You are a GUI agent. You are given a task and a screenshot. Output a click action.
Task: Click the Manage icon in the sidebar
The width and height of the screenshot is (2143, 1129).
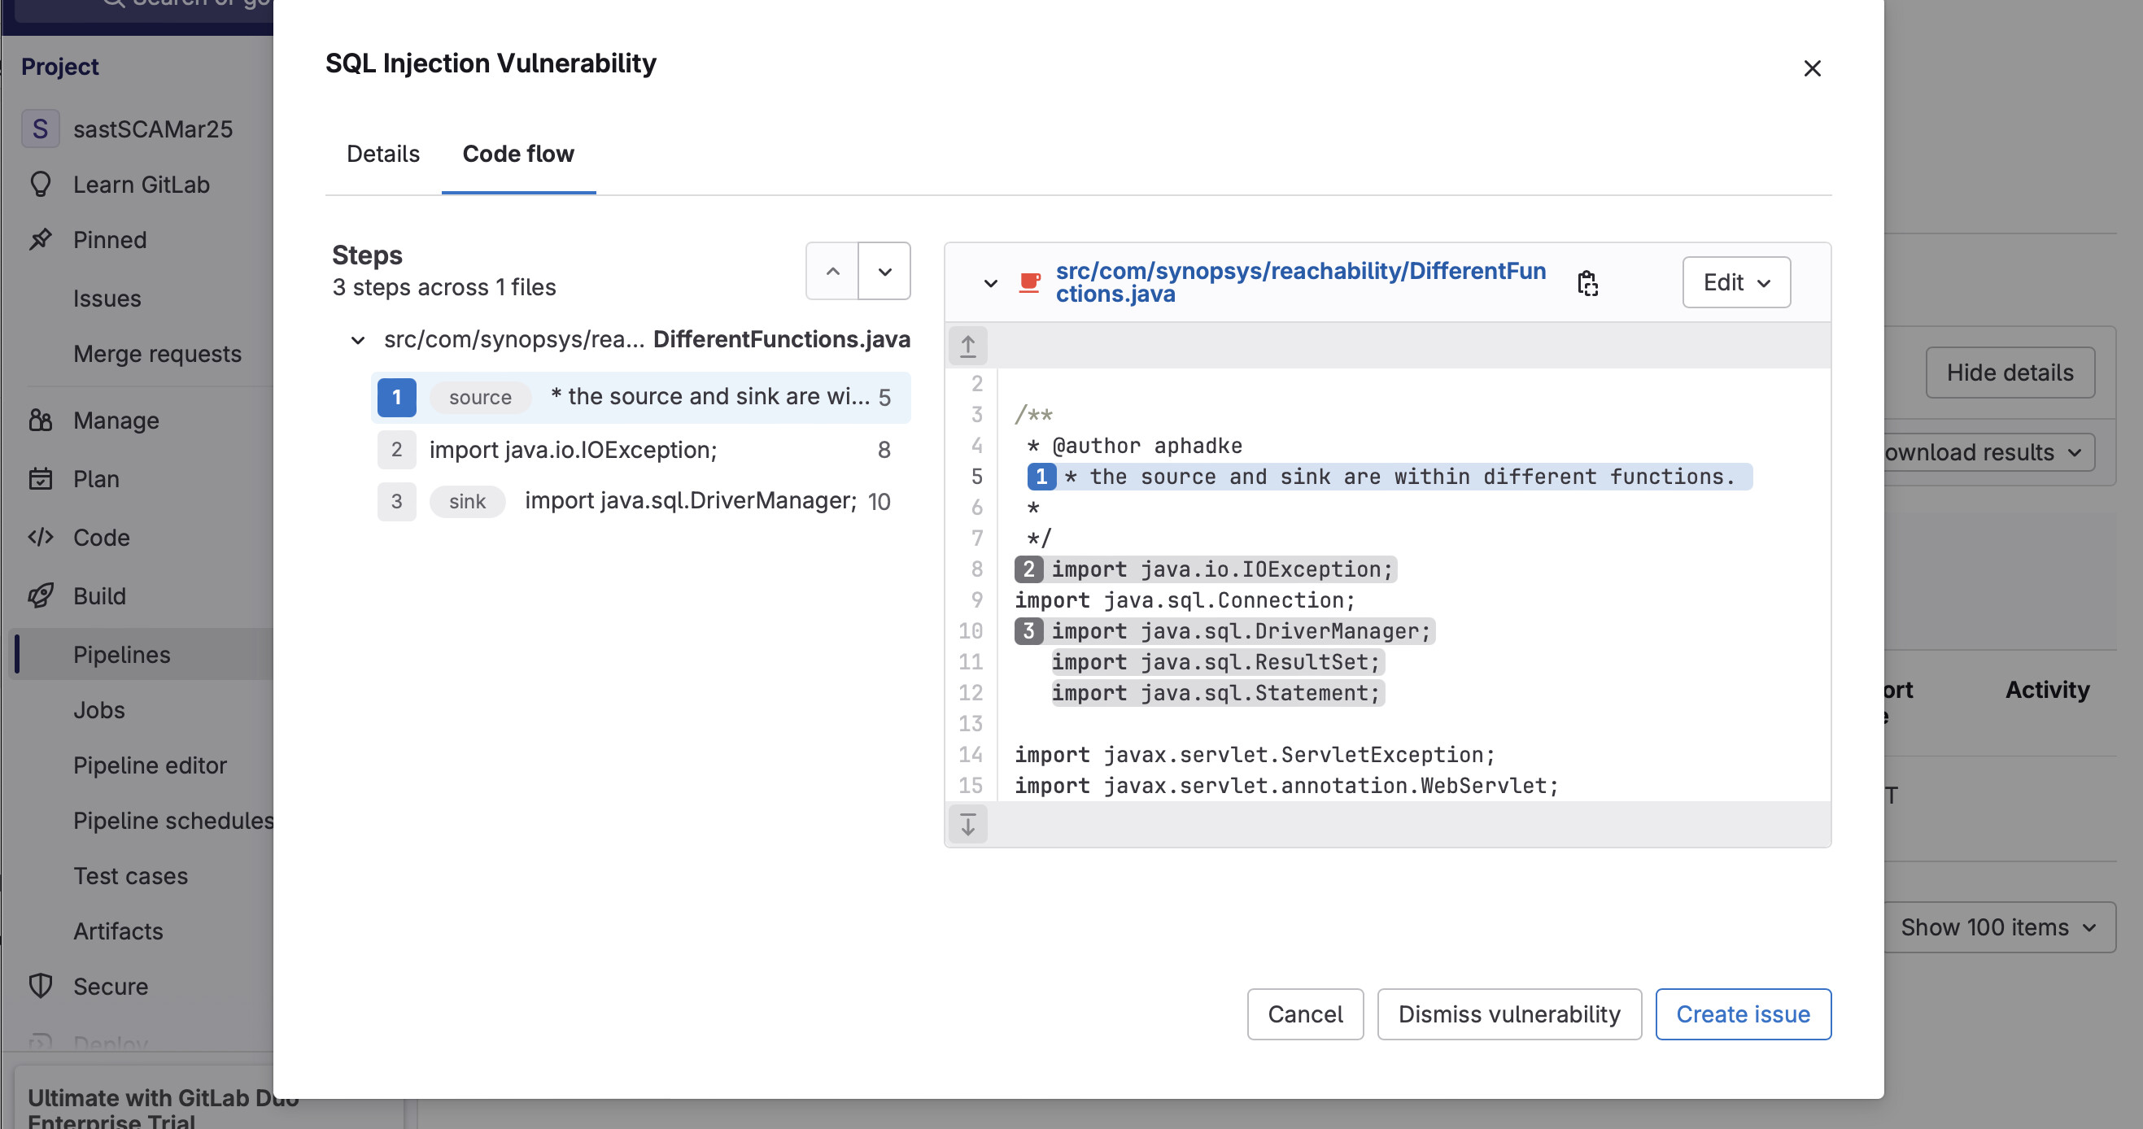(41, 421)
